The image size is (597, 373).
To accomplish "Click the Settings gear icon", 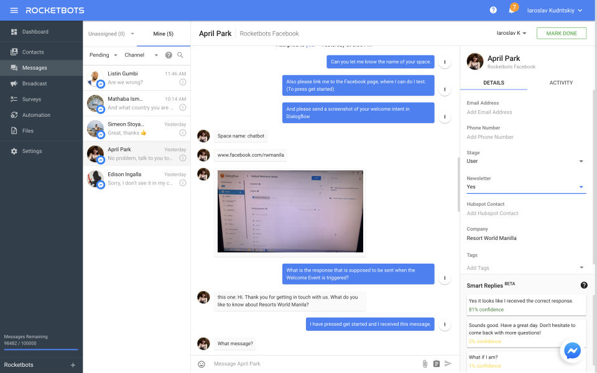I will [x=14, y=151].
